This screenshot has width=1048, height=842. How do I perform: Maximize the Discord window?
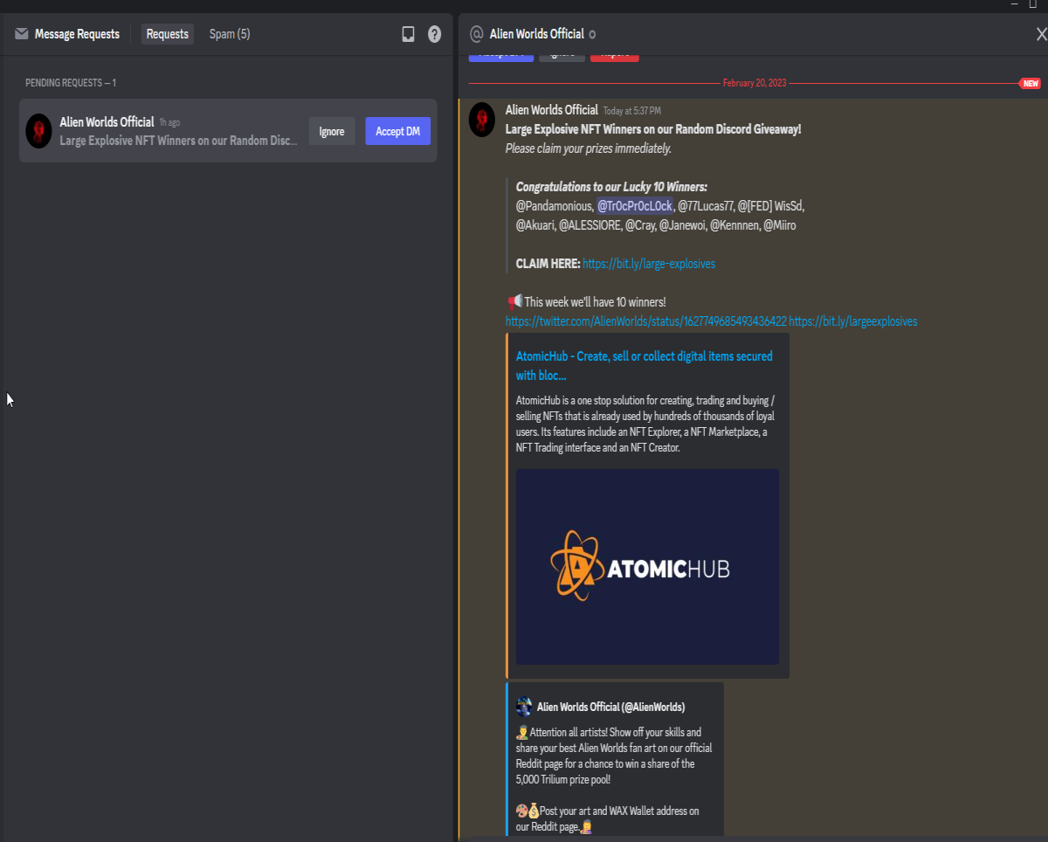point(1032,4)
